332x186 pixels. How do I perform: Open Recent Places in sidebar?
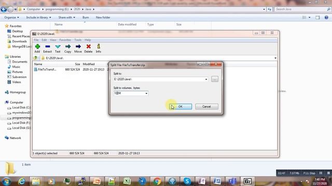click(19, 36)
